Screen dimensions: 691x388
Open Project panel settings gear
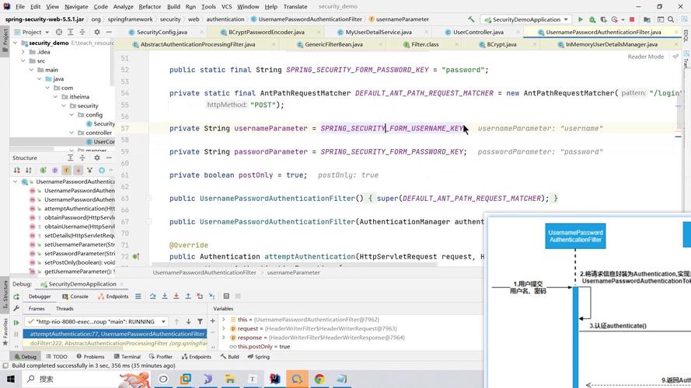click(x=96, y=33)
